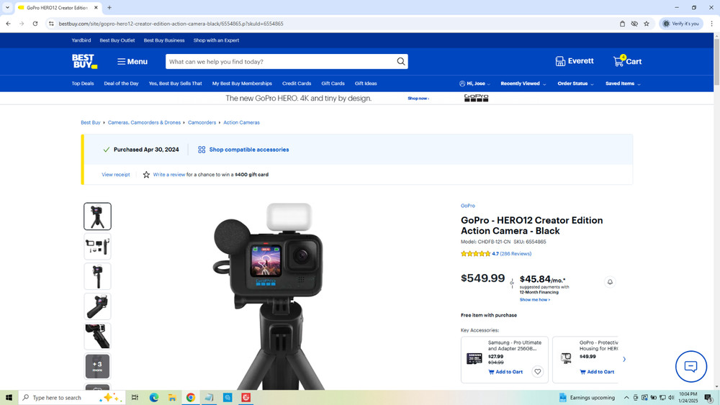This screenshot has height=405, width=720.
Task: Open the hamburger Menu
Action: point(132,61)
